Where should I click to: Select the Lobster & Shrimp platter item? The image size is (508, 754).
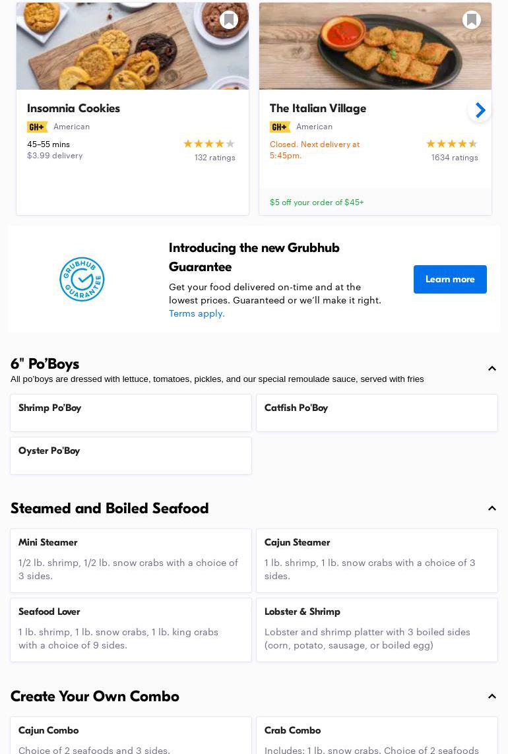point(377,629)
